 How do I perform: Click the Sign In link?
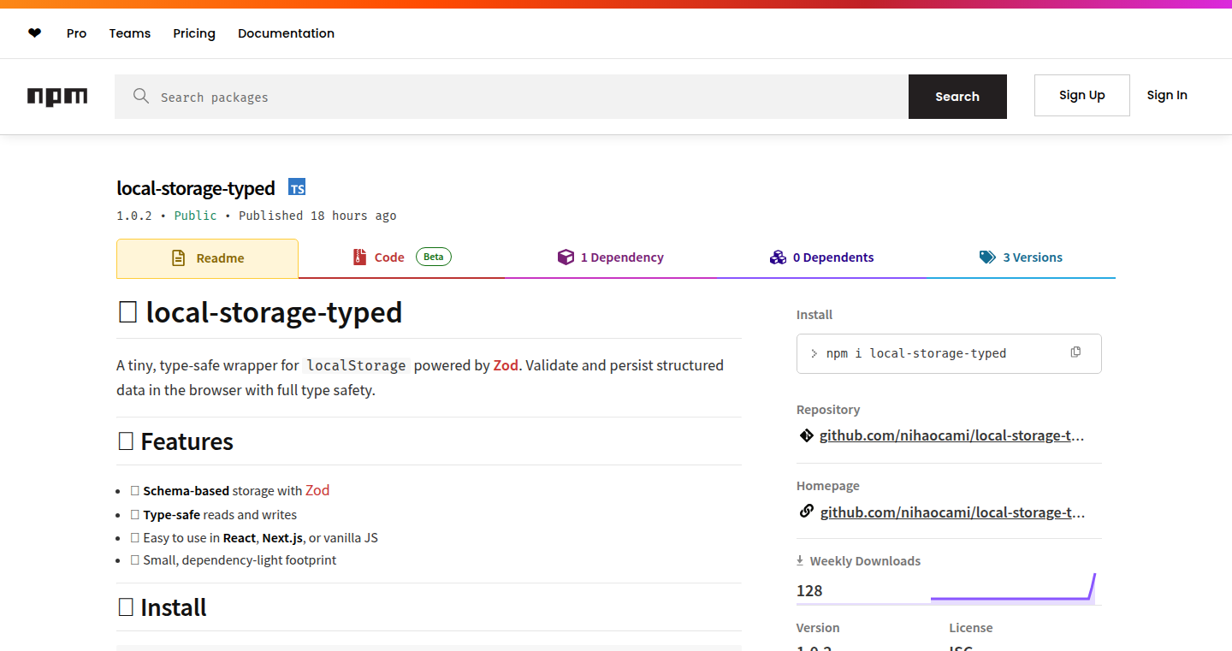(1167, 95)
